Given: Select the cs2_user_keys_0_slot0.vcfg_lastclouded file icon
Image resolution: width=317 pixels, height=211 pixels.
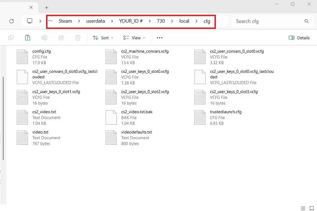Looking at the screenshot, I should click(200, 77).
